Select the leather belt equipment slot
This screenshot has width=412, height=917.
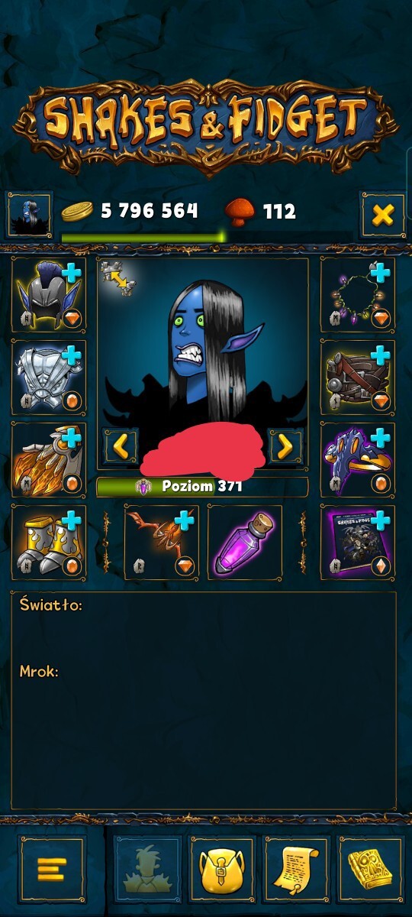[358, 377]
